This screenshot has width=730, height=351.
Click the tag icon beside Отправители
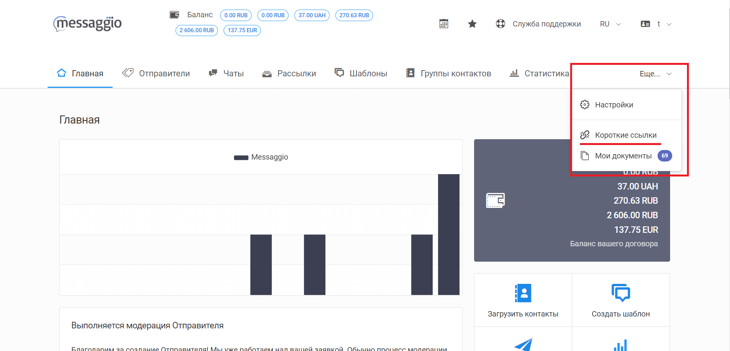tap(128, 73)
